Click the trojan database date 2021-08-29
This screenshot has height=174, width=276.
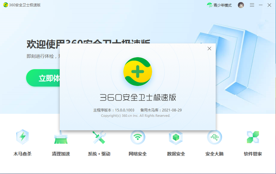click(172, 110)
